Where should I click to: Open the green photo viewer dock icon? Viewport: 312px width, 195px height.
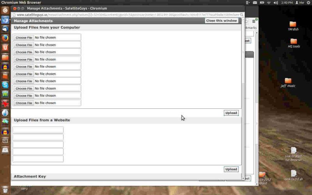[x=5, y=122]
